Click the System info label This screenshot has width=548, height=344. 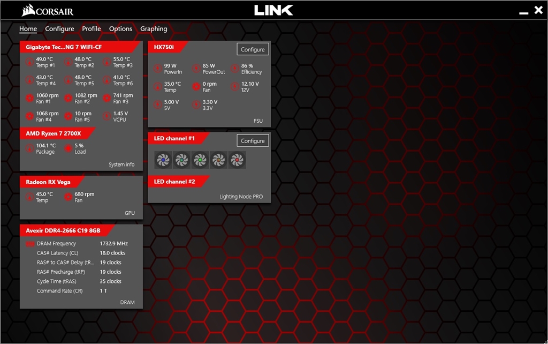point(121,164)
